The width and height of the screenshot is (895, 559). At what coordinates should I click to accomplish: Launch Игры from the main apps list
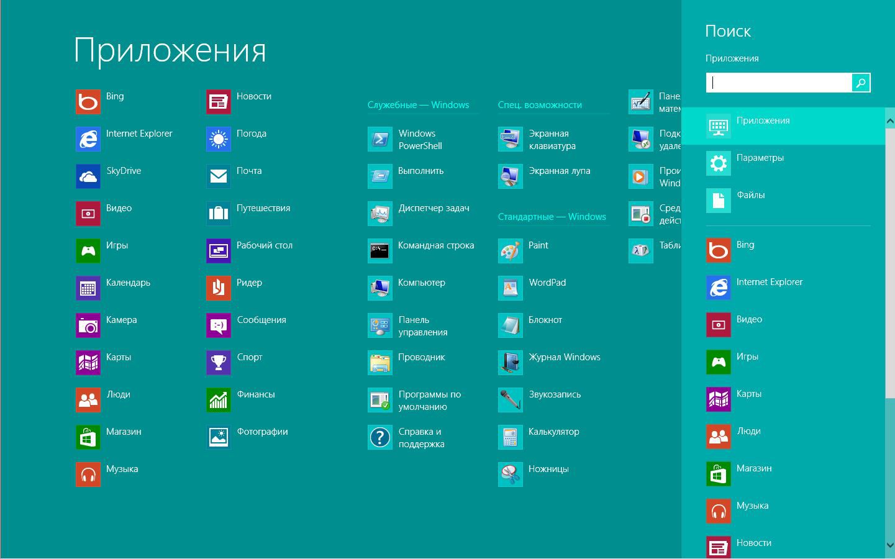[102, 251]
